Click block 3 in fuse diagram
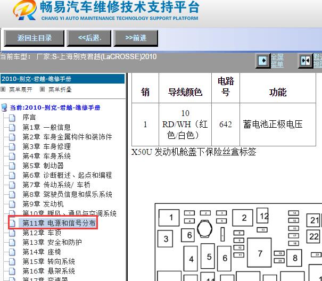The height and width of the screenshot is (281, 322). (166, 238)
